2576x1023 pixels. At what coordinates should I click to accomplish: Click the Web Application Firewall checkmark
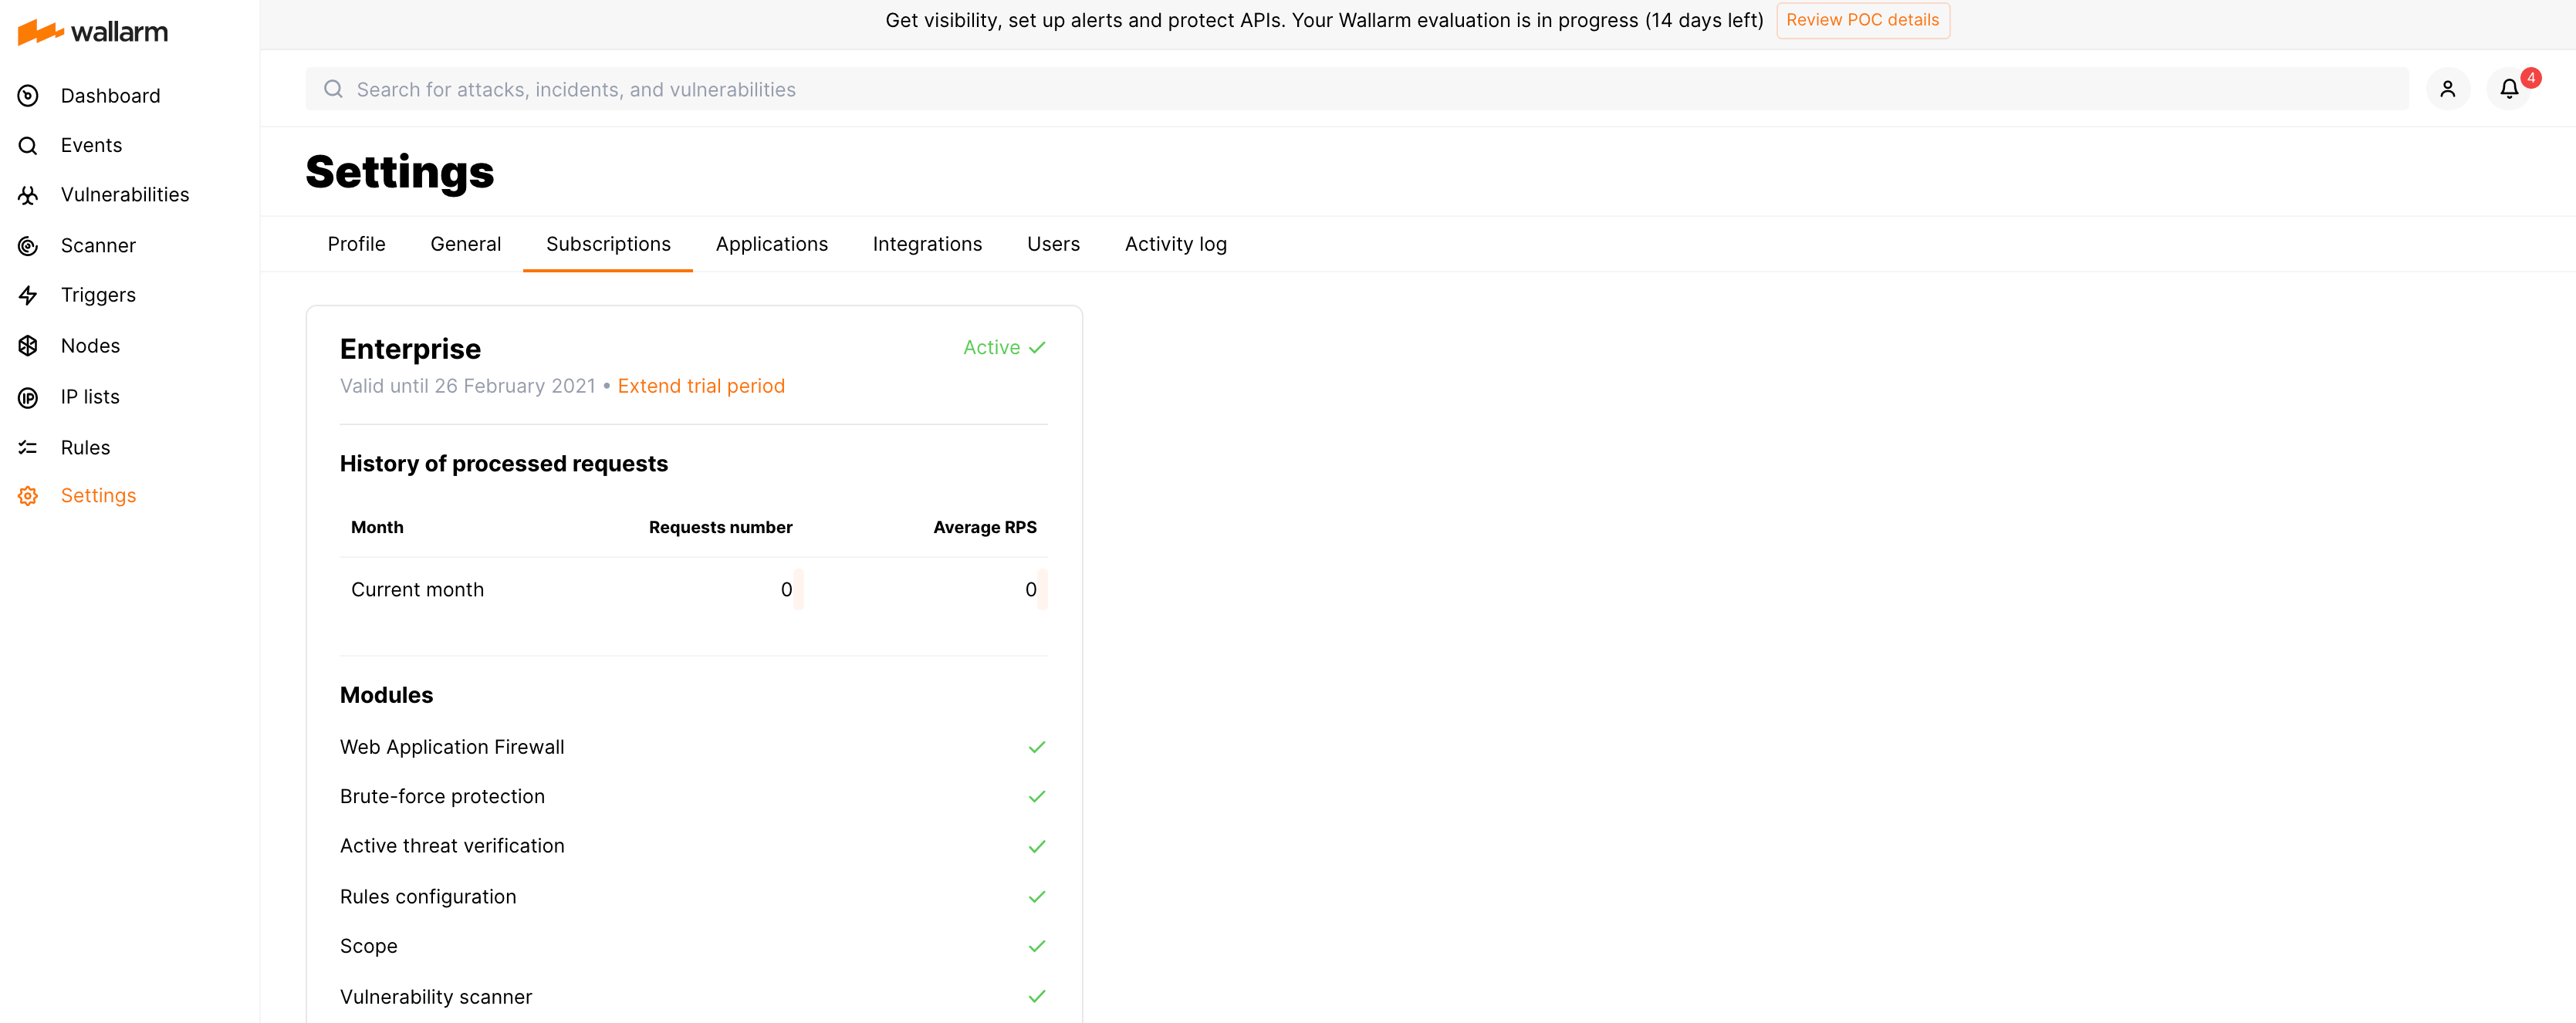tap(1036, 747)
